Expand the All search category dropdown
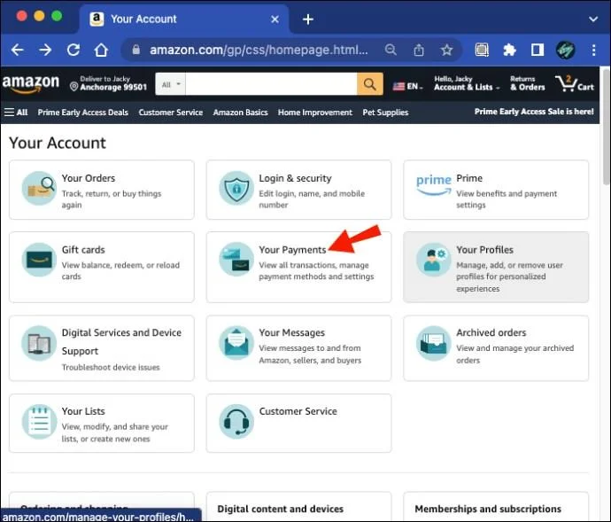The width and height of the screenshot is (611, 522). coord(171,84)
